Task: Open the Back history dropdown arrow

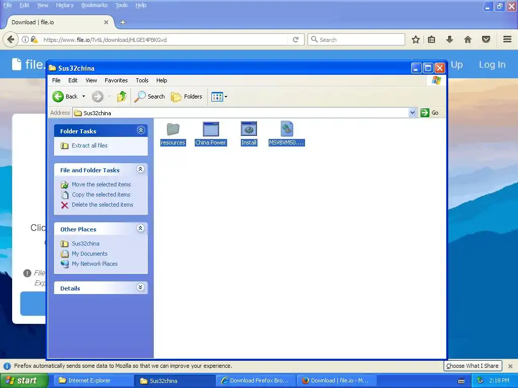Action: (x=83, y=96)
